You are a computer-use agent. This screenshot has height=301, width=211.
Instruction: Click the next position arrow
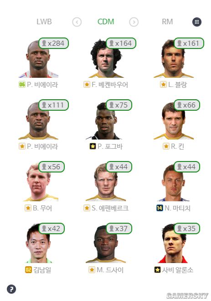click(x=134, y=22)
